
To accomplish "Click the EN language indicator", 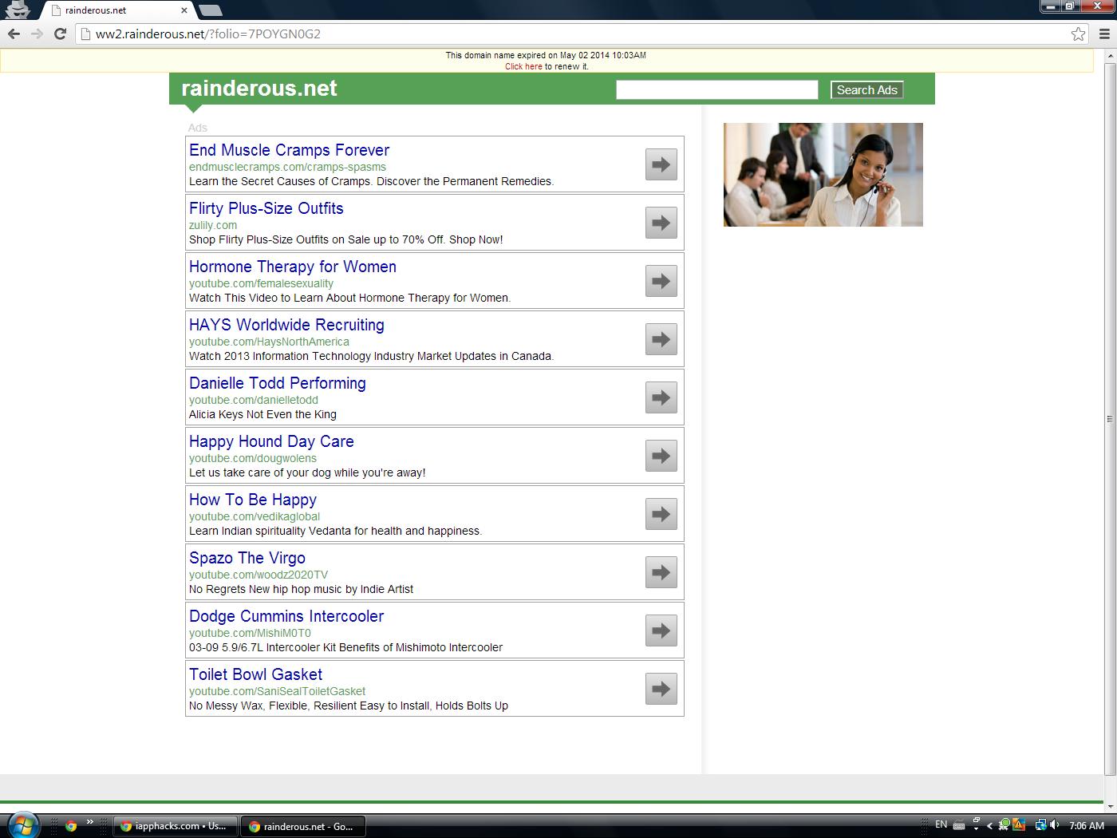I will pyautogui.click(x=941, y=825).
